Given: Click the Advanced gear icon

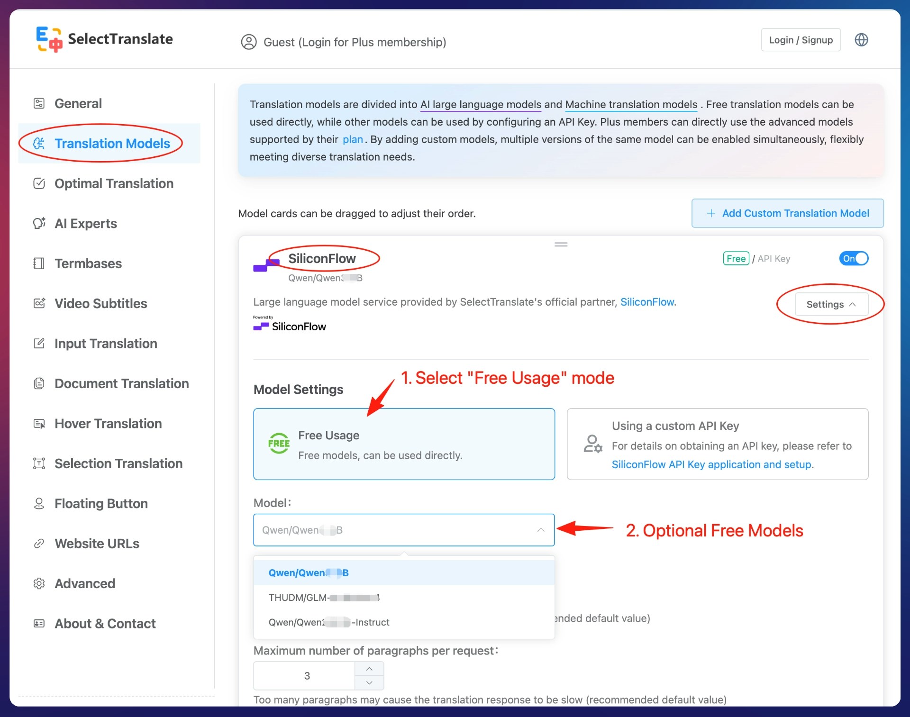Looking at the screenshot, I should tap(39, 583).
